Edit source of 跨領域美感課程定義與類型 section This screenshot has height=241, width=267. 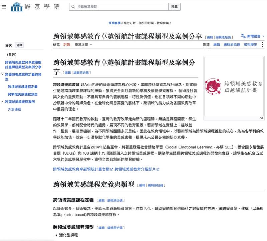coord(156,185)
